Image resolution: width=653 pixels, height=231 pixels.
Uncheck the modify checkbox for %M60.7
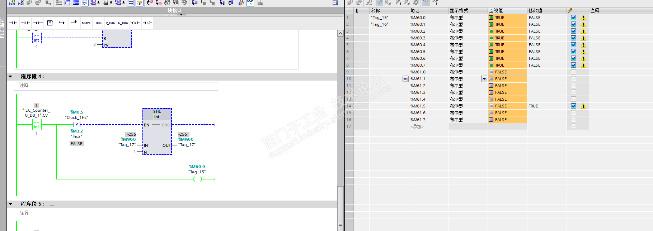click(573, 65)
